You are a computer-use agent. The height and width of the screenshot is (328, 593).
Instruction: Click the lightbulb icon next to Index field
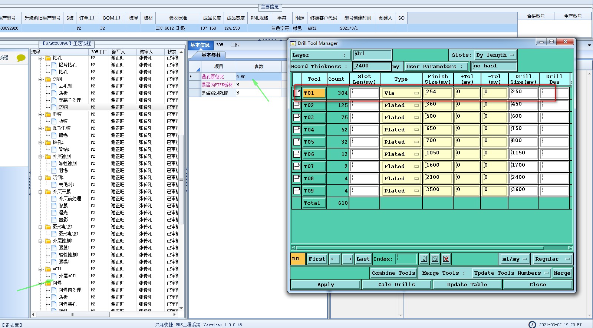424,259
